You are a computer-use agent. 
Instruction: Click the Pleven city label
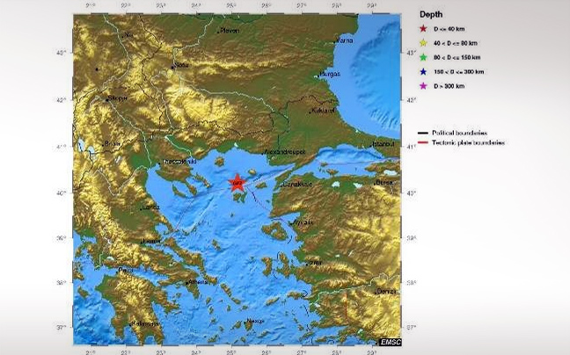tap(230, 31)
